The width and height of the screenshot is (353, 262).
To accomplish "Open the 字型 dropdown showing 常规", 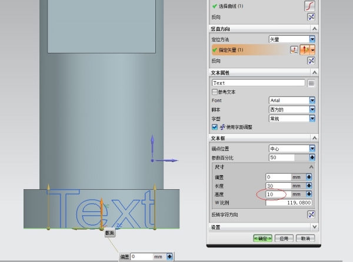I will click(x=292, y=119).
